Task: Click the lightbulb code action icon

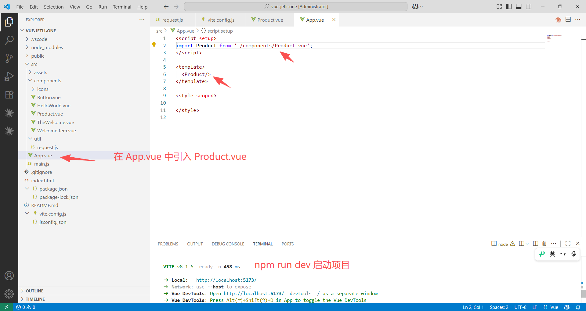Action: pos(154,45)
